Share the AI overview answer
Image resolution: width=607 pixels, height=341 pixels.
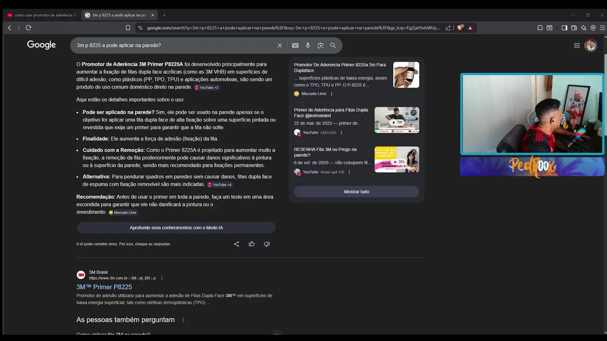[237, 244]
